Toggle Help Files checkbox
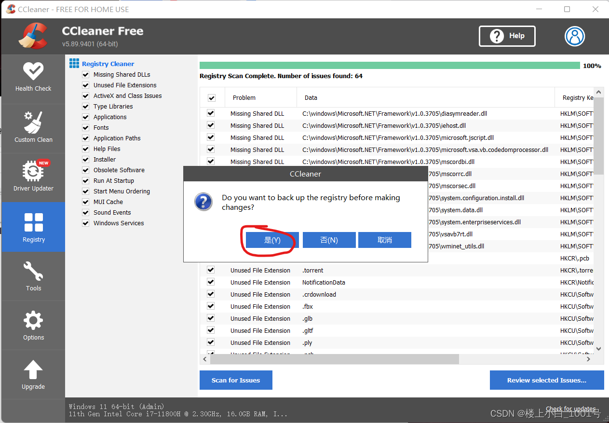 coord(86,149)
